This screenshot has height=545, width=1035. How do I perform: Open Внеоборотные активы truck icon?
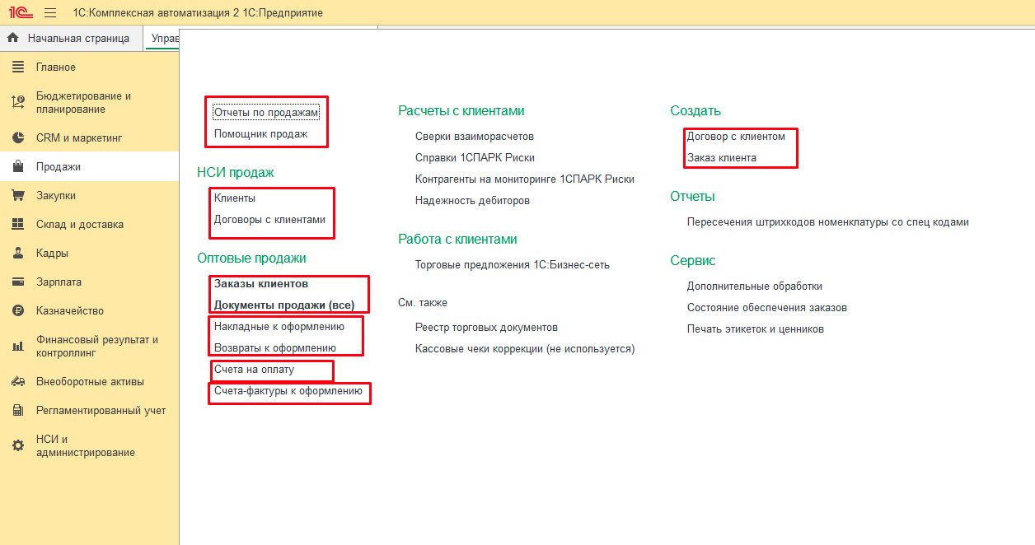[x=18, y=382]
